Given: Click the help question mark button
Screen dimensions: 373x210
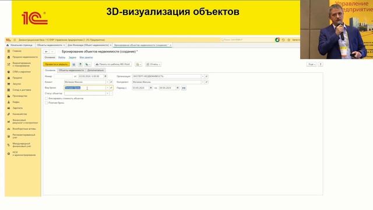Looking at the screenshot, I should (x=321, y=64).
